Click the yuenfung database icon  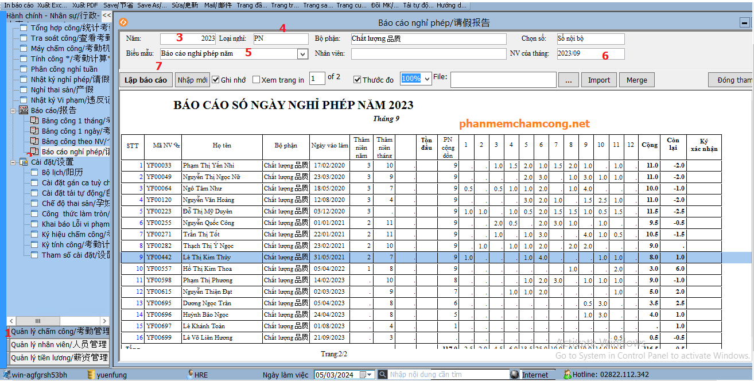point(91,375)
